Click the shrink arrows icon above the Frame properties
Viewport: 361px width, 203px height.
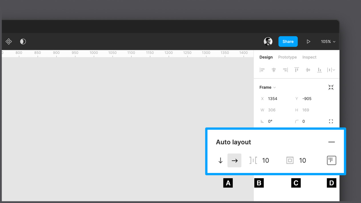(x=331, y=87)
